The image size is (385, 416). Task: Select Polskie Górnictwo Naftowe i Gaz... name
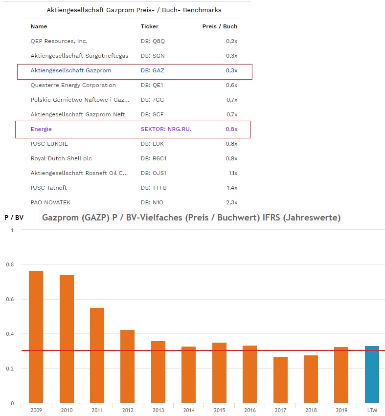(x=80, y=100)
